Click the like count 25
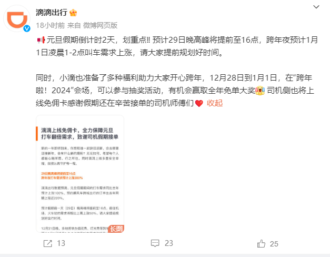The height and width of the screenshot is (257, 330). (x=274, y=244)
